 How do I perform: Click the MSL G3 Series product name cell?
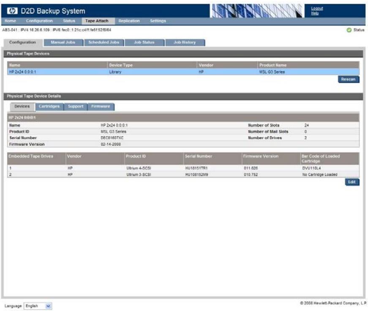point(272,72)
